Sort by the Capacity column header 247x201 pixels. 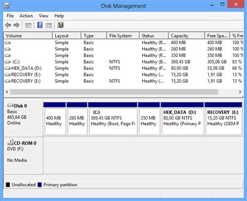187,36
